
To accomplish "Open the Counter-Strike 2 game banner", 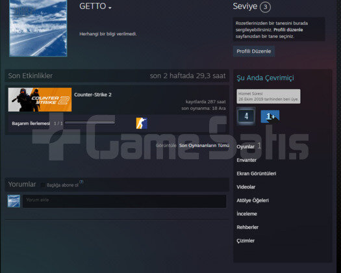I will 40,99.
